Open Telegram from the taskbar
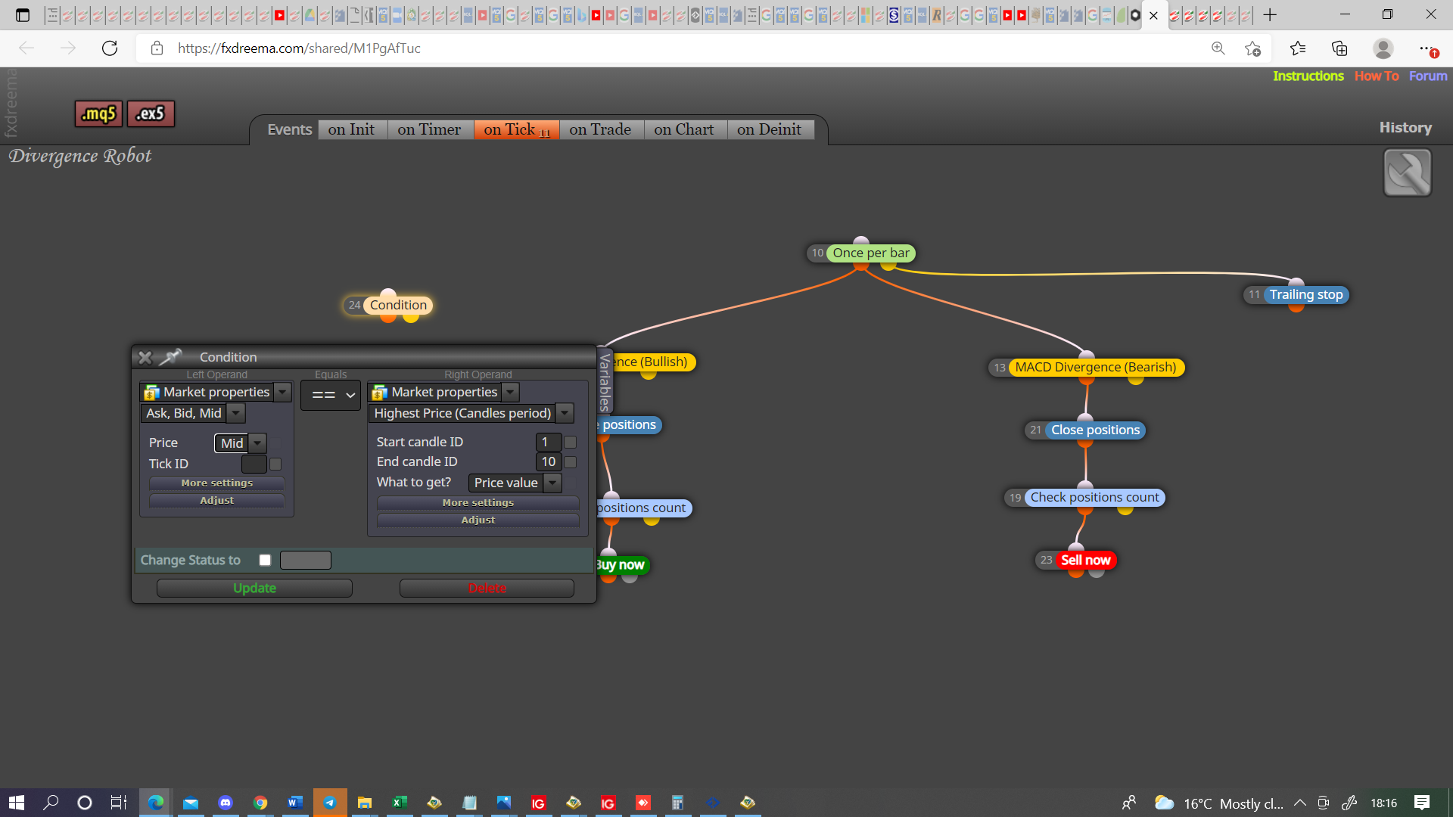The width and height of the screenshot is (1453, 817). [x=330, y=803]
